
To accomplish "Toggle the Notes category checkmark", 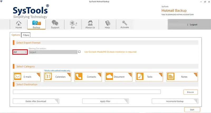I will [196, 74].
